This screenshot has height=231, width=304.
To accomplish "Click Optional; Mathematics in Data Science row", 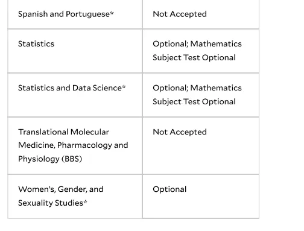I will coord(197,88).
